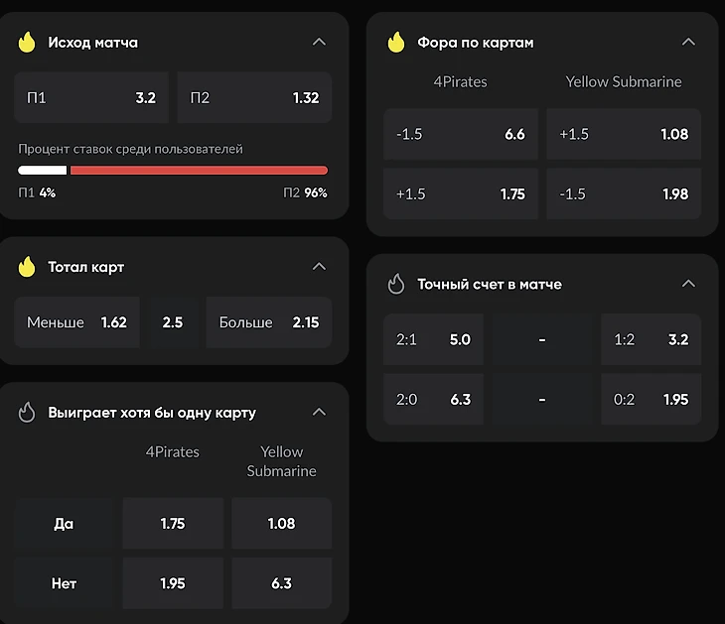This screenshot has height=624, width=725.
Task: Select Нет for Yellow Submarine at 6.3
Action: [x=281, y=583]
